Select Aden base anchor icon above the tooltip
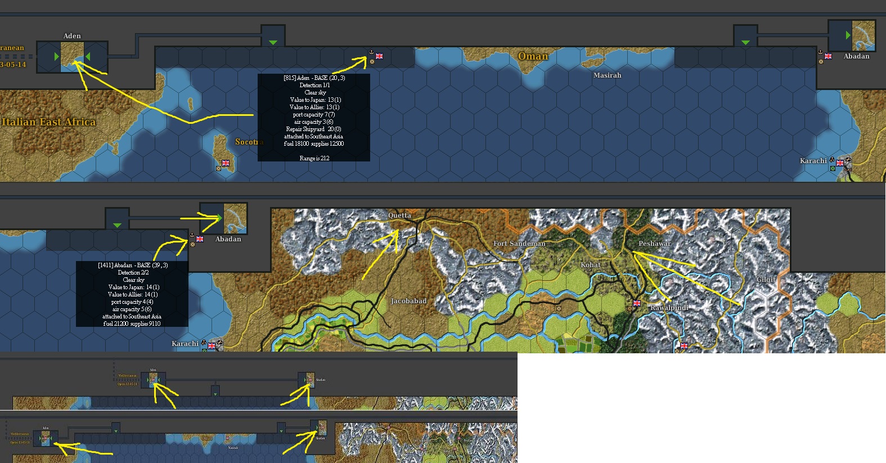886x463 pixels. click(371, 52)
